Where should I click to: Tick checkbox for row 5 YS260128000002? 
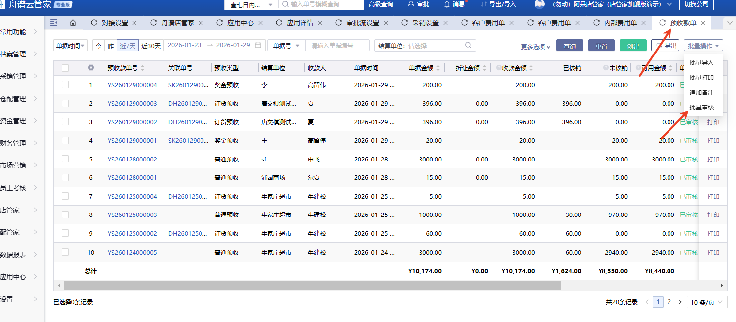(66, 159)
